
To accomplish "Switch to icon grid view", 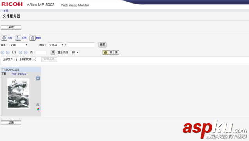I will (x=111, y=52).
